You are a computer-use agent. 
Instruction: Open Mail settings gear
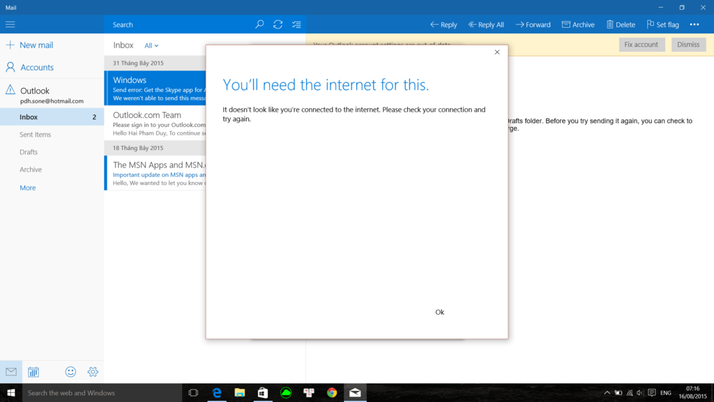[x=93, y=372]
